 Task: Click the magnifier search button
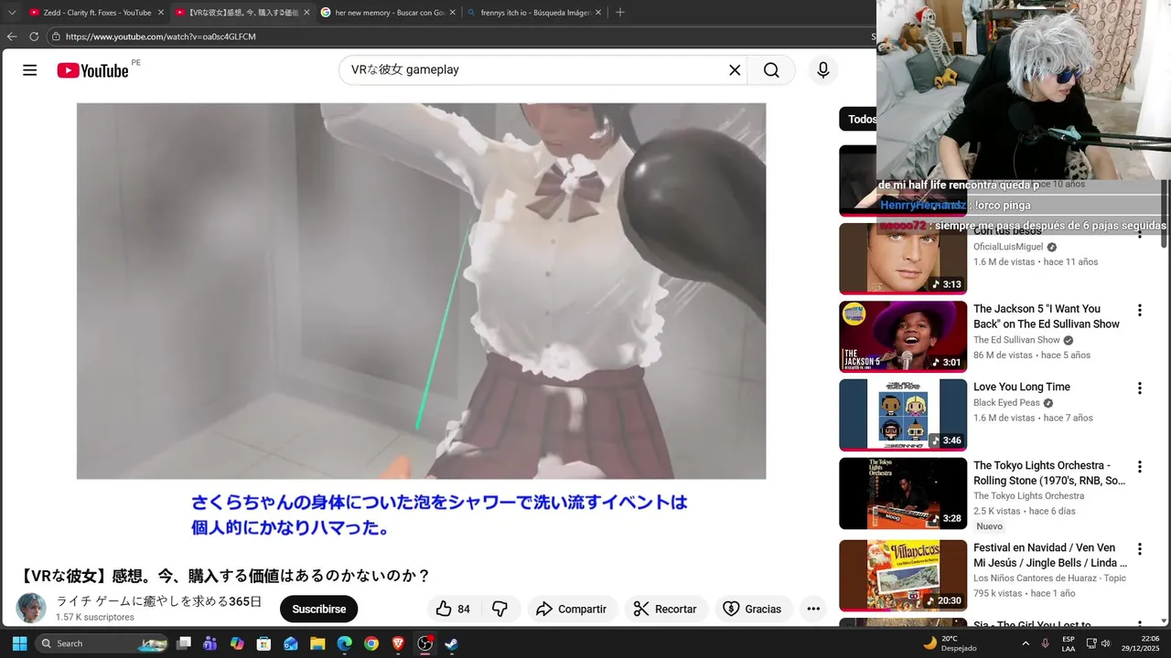click(x=771, y=70)
